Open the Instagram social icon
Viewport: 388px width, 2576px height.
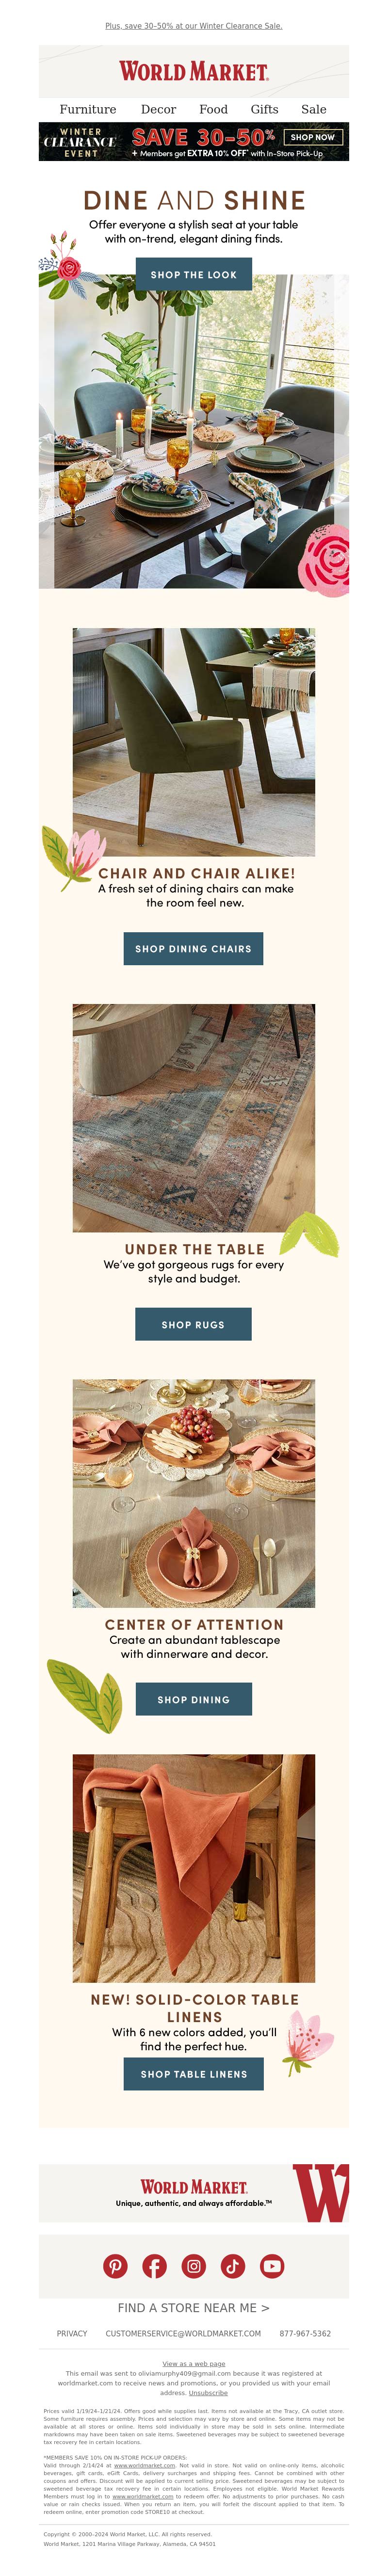194,2266
